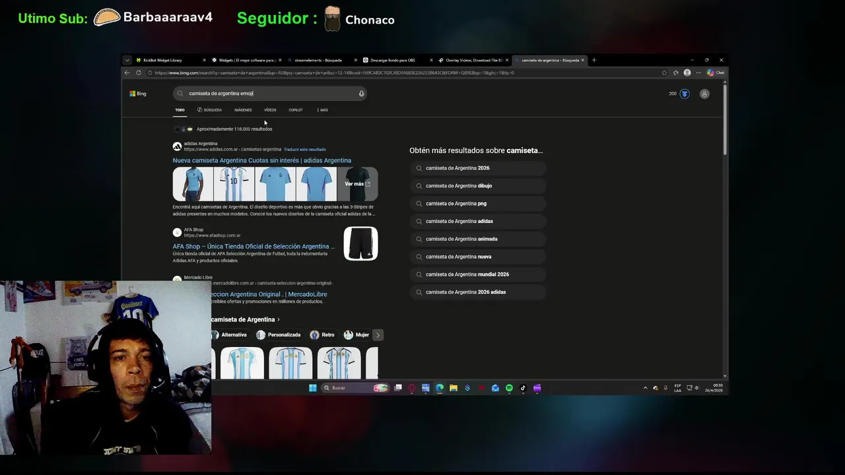
Task: Search suggestion camiseta de Argentina 2026 adidas
Action: tap(478, 292)
